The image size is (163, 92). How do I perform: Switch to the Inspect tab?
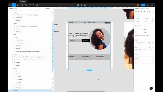tap(147, 8)
